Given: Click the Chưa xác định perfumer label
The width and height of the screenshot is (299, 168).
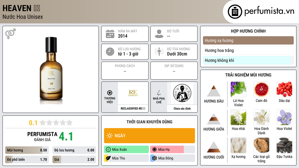Looking at the screenshot, I should tap(182, 108).
